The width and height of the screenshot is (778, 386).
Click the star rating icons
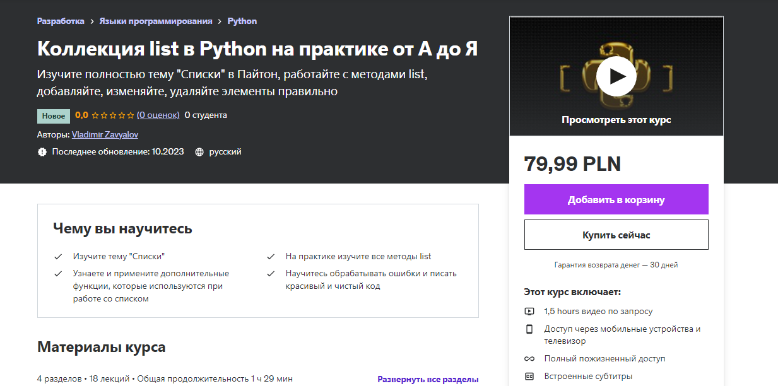tap(113, 115)
